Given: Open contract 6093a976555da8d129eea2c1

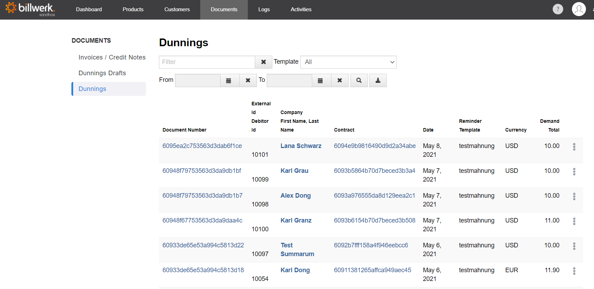Looking at the screenshot, I should (x=375, y=196).
